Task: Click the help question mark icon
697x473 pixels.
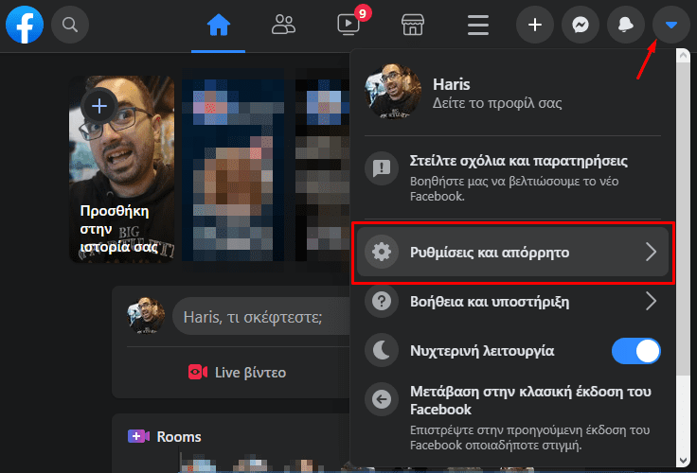Action: point(382,302)
